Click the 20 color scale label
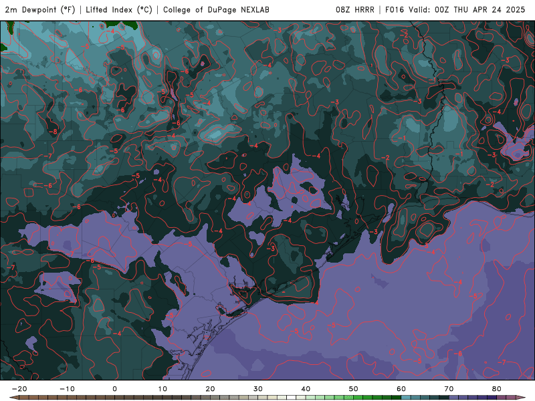Viewport: 535px width, 401px height. click(x=210, y=389)
